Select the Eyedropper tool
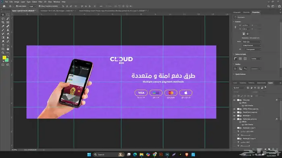The image size is (282, 158). click(x=3, y=26)
